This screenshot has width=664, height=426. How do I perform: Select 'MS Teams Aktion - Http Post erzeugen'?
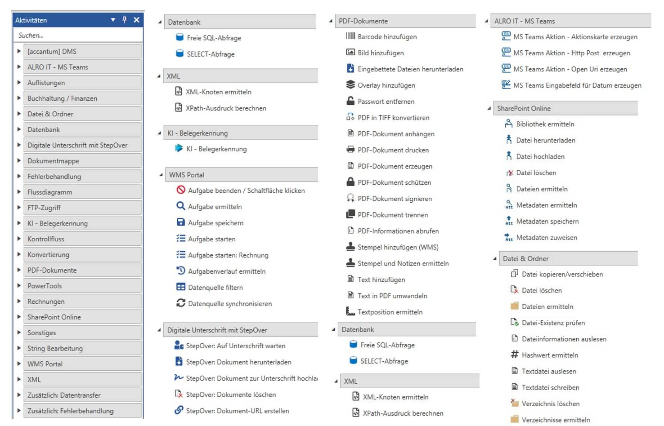(572, 53)
